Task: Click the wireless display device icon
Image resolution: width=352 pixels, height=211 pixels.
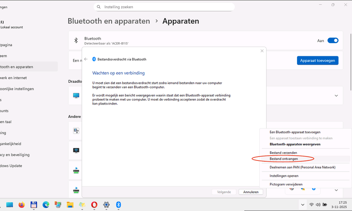Action: (x=76, y=150)
